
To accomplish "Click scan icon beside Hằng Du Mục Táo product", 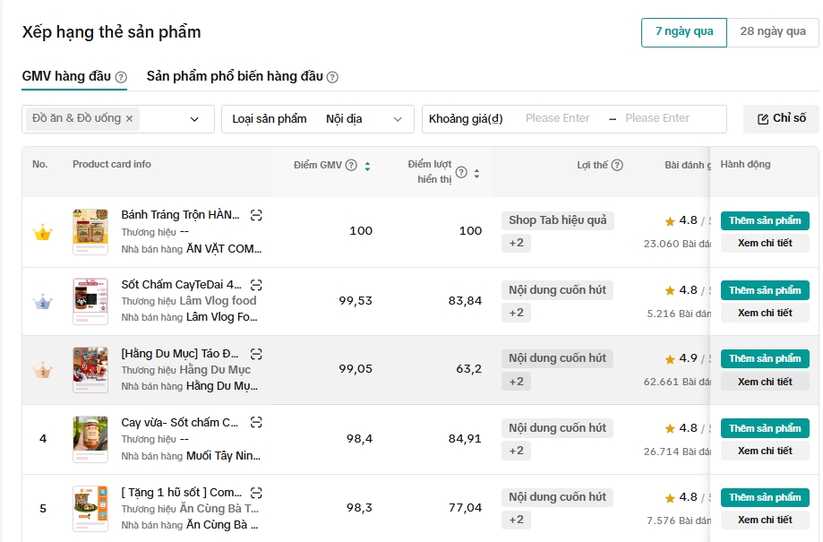I will pos(256,354).
